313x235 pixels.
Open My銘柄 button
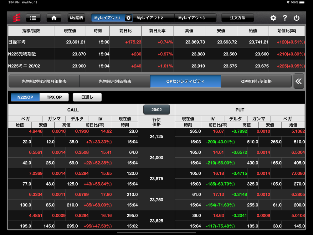pos(76,18)
